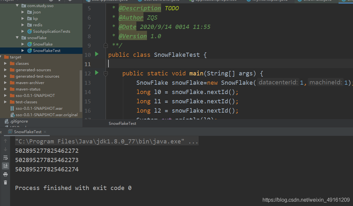Click the .gitignore file icon
The width and height of the screenshot is (353, 206).
click(7, 121)
